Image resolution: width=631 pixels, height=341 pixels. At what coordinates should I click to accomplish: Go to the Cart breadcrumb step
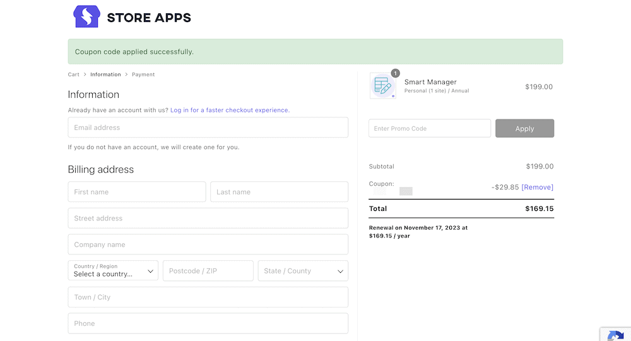74,75
